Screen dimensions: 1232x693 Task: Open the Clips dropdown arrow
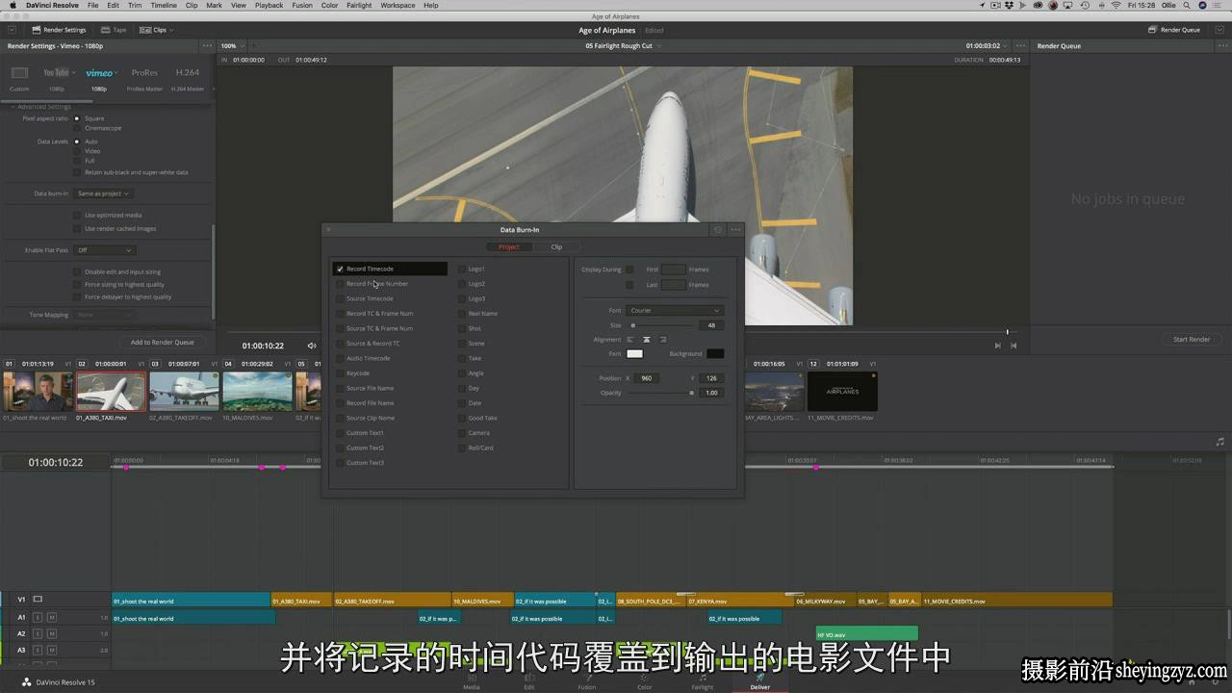[171, 30]
